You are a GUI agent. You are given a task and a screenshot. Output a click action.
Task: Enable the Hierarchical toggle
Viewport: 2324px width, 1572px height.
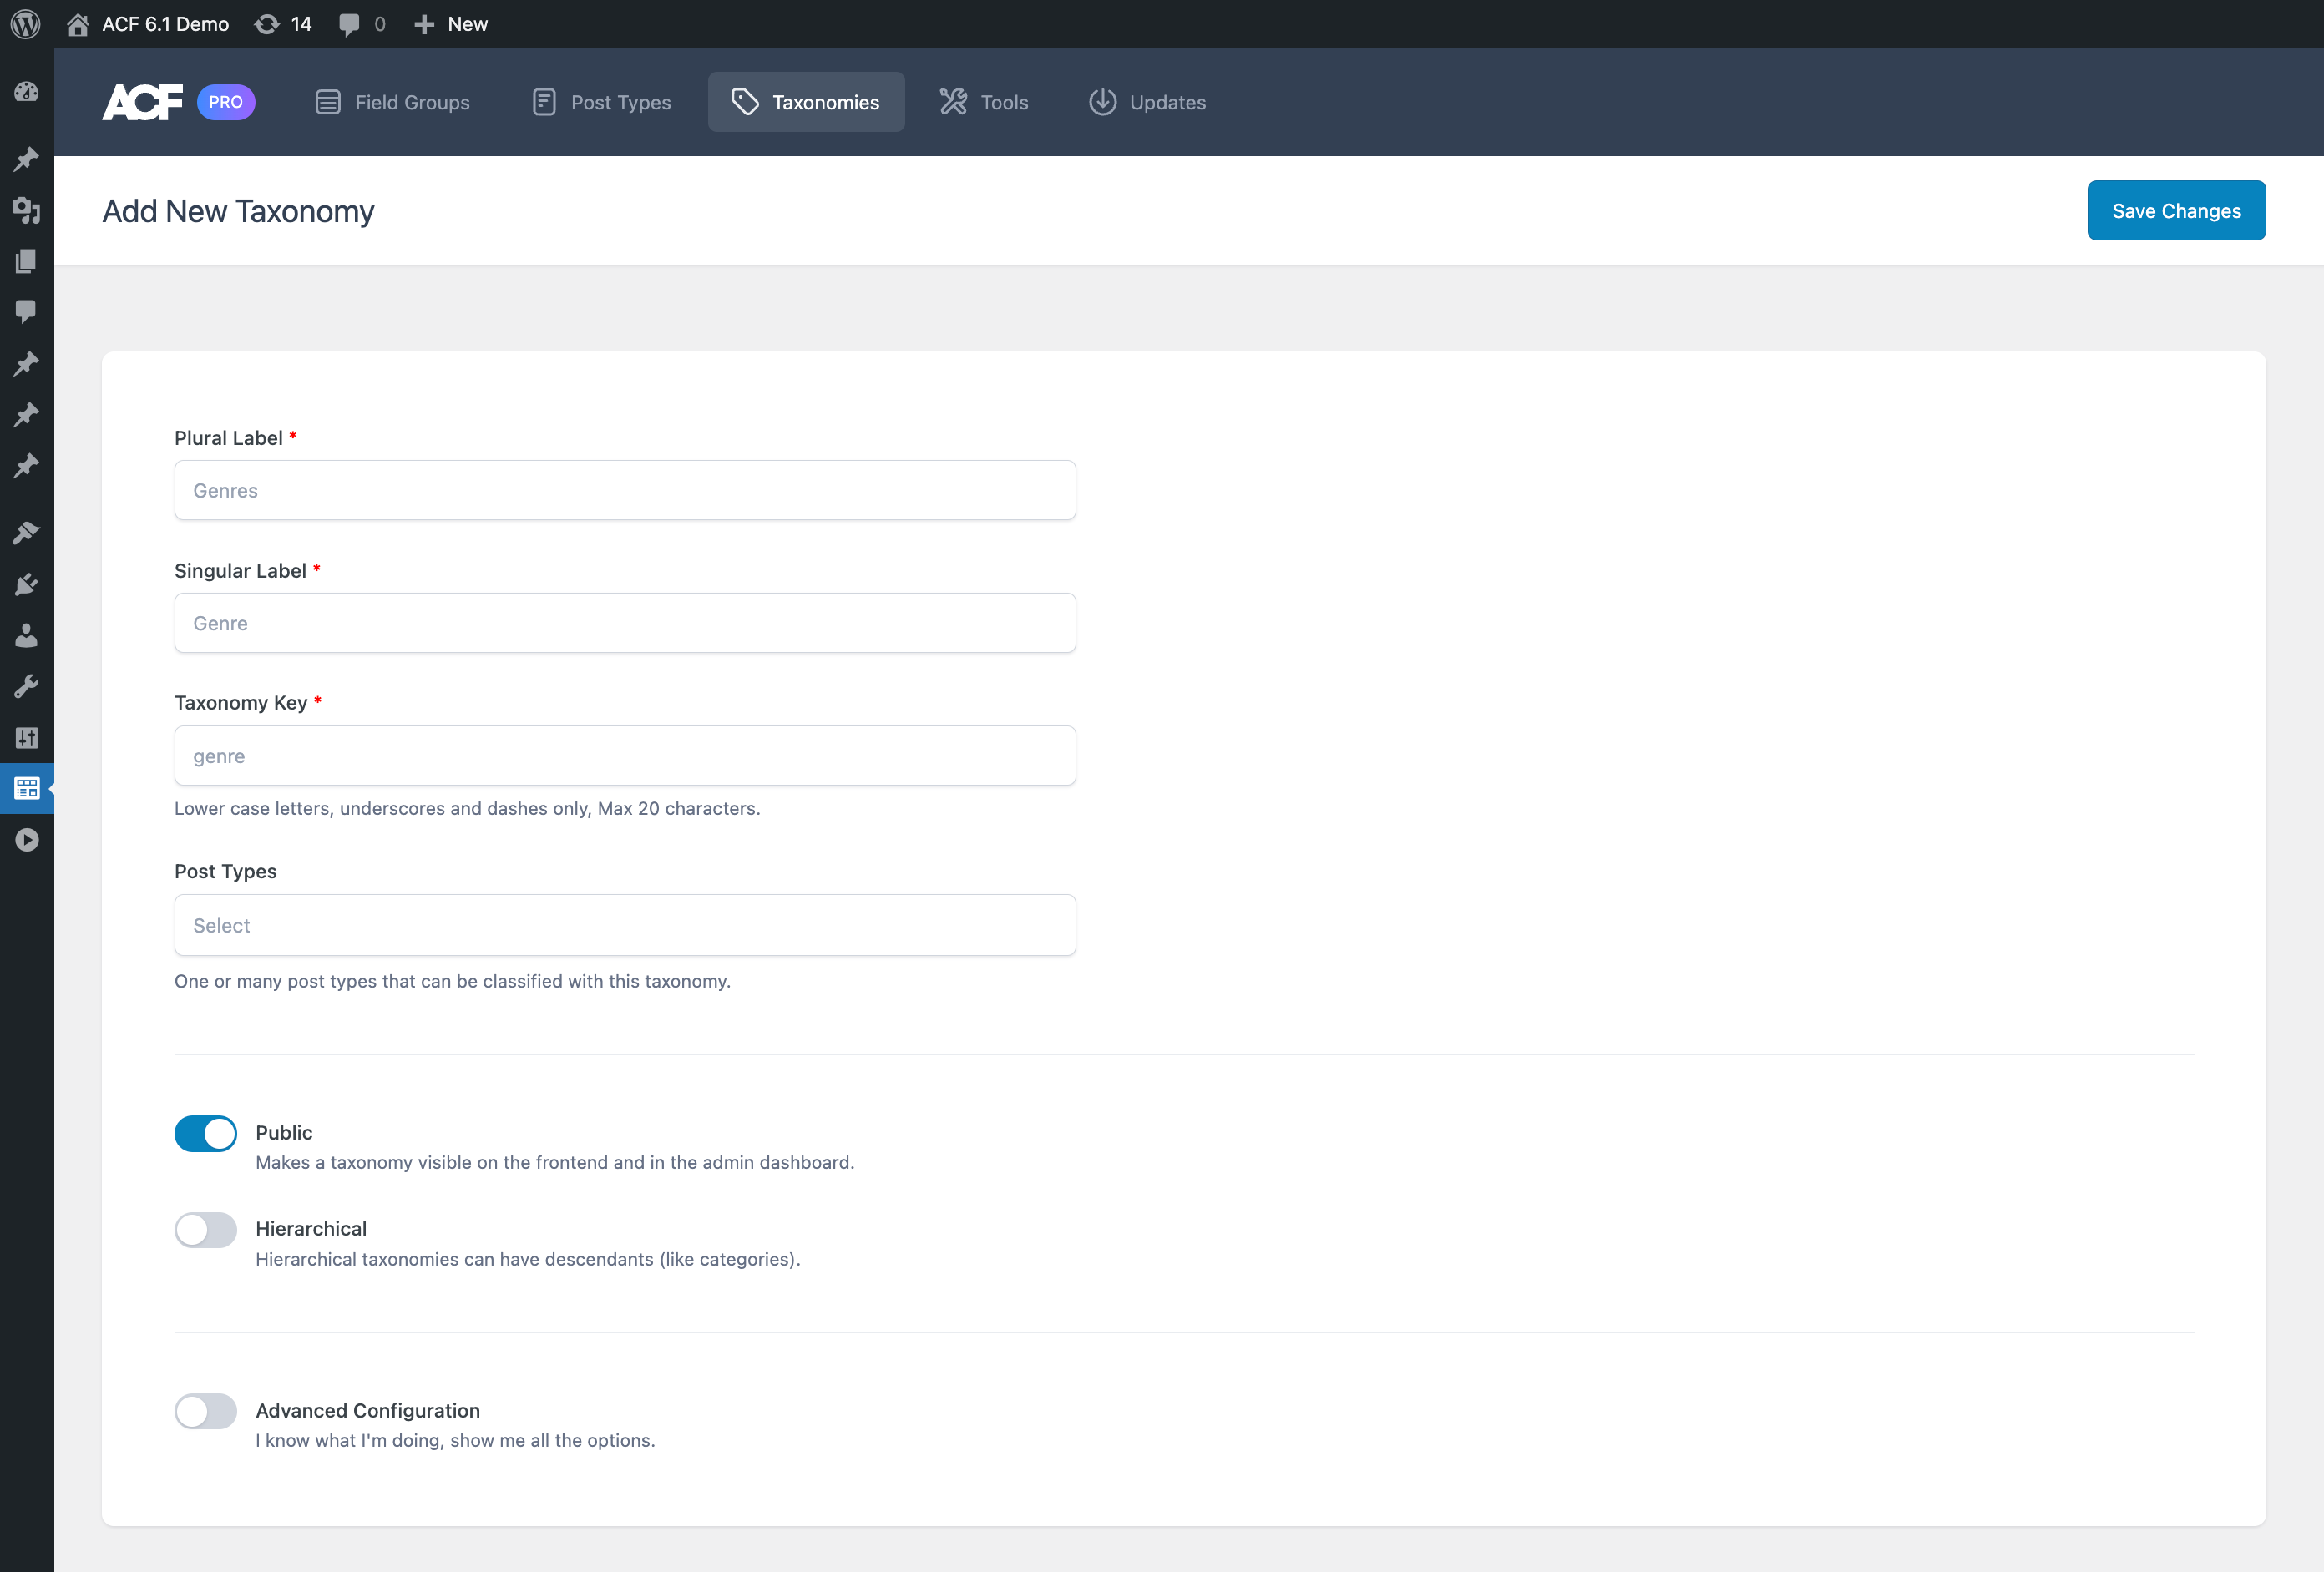[205, 1230]
